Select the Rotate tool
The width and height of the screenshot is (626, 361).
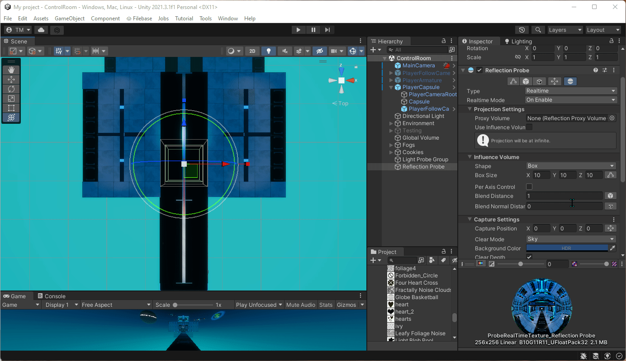click(10, 89)
